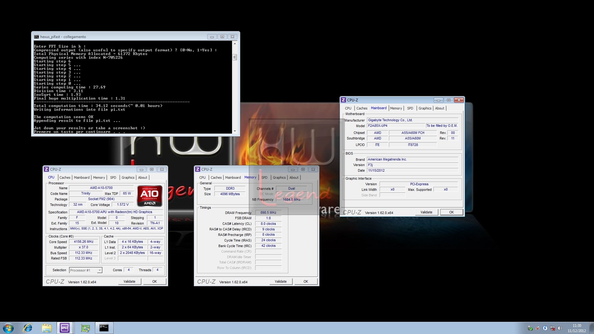594x334 pixels.
Task: Open Graphics tab in Mainboard window
Action: click(425, 108)
